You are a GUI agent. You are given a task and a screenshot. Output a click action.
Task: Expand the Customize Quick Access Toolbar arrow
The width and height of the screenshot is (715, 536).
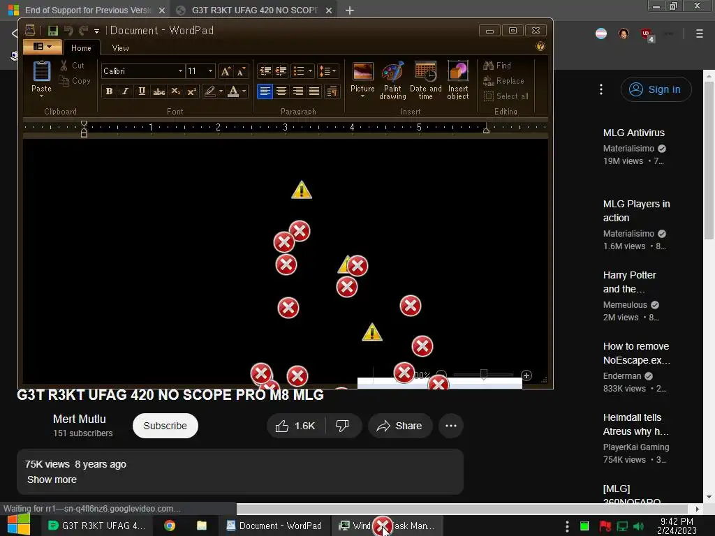click(96, 31)
